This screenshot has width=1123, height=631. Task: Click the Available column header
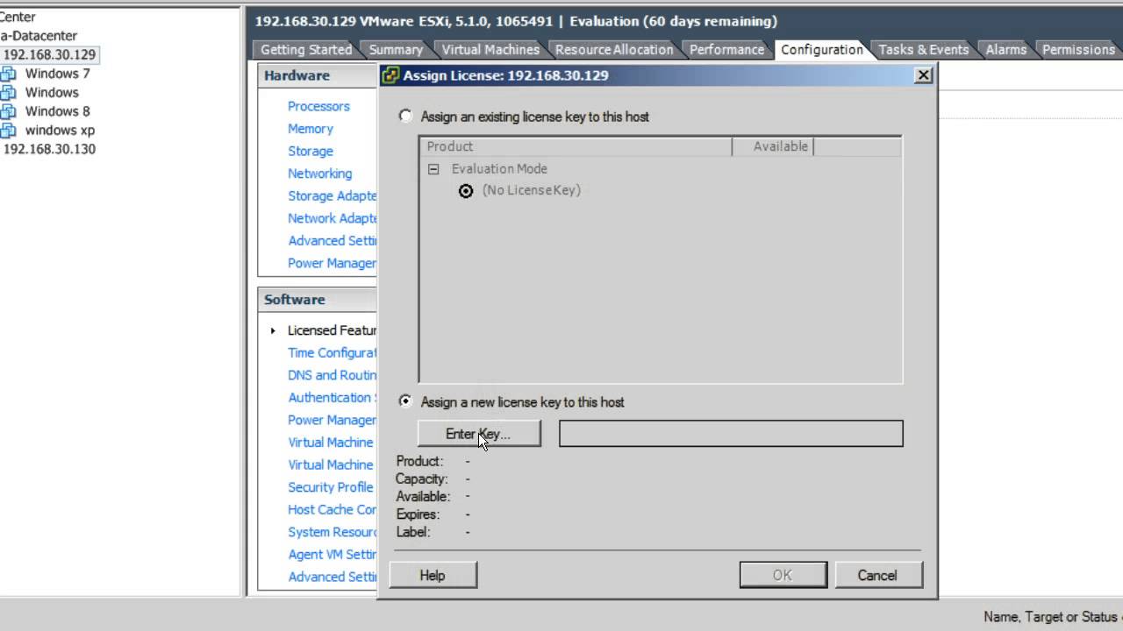tap(773, 147)
